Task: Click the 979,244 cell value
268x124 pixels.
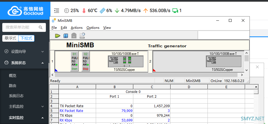Action: [x=163, y=115]
